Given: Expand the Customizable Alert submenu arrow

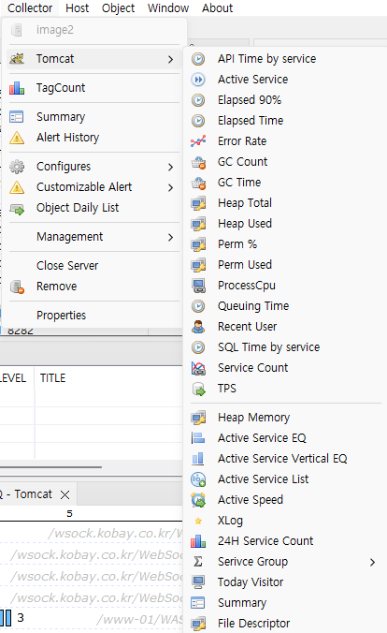Looking at the screenshot, I should [x=170, y=187].
